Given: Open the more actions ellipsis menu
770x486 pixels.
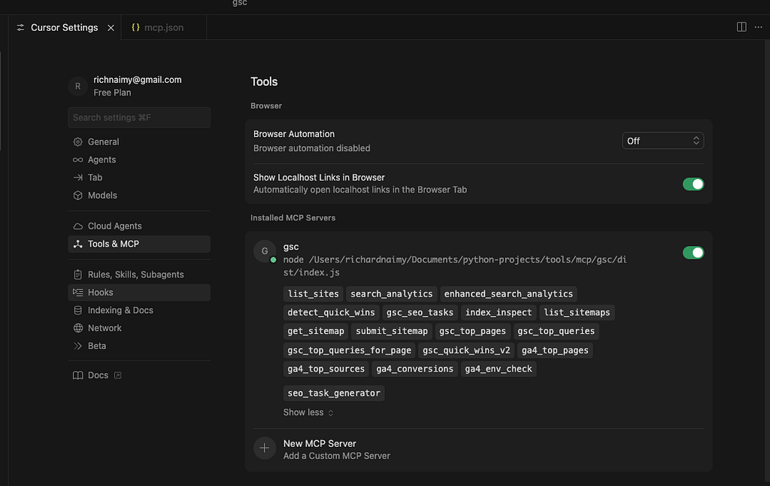Looking at the screenshot, I should pyautogui.click(x=758, y=27).
